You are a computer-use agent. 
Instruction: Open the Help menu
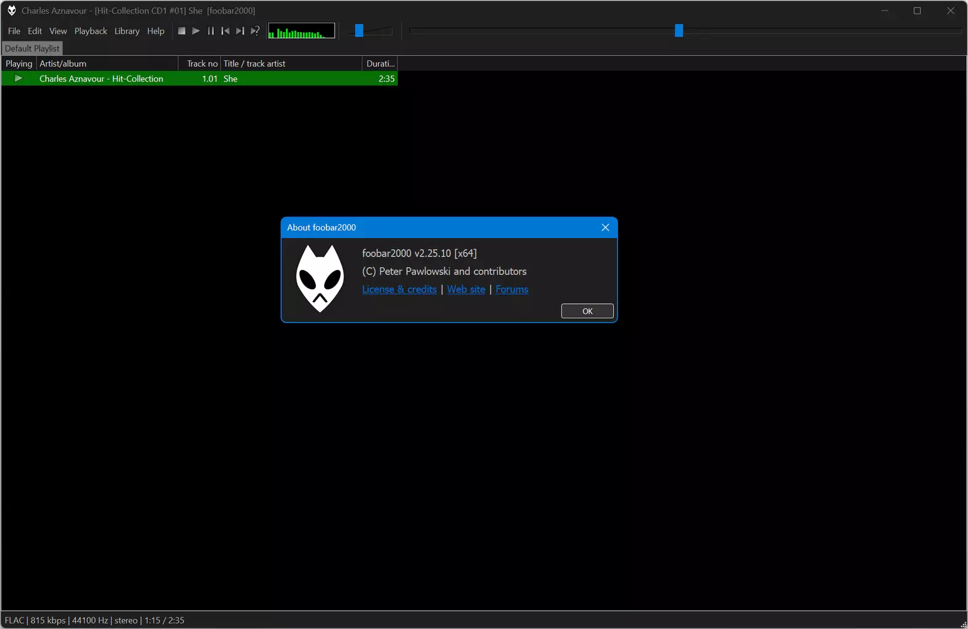[x=156, y=31]
